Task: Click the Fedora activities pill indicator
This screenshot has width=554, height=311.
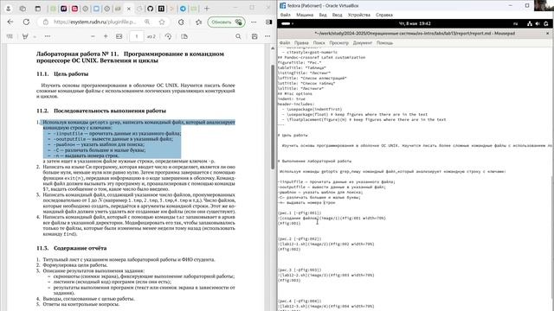Action: pyautogui.click(x=287, y=23)
